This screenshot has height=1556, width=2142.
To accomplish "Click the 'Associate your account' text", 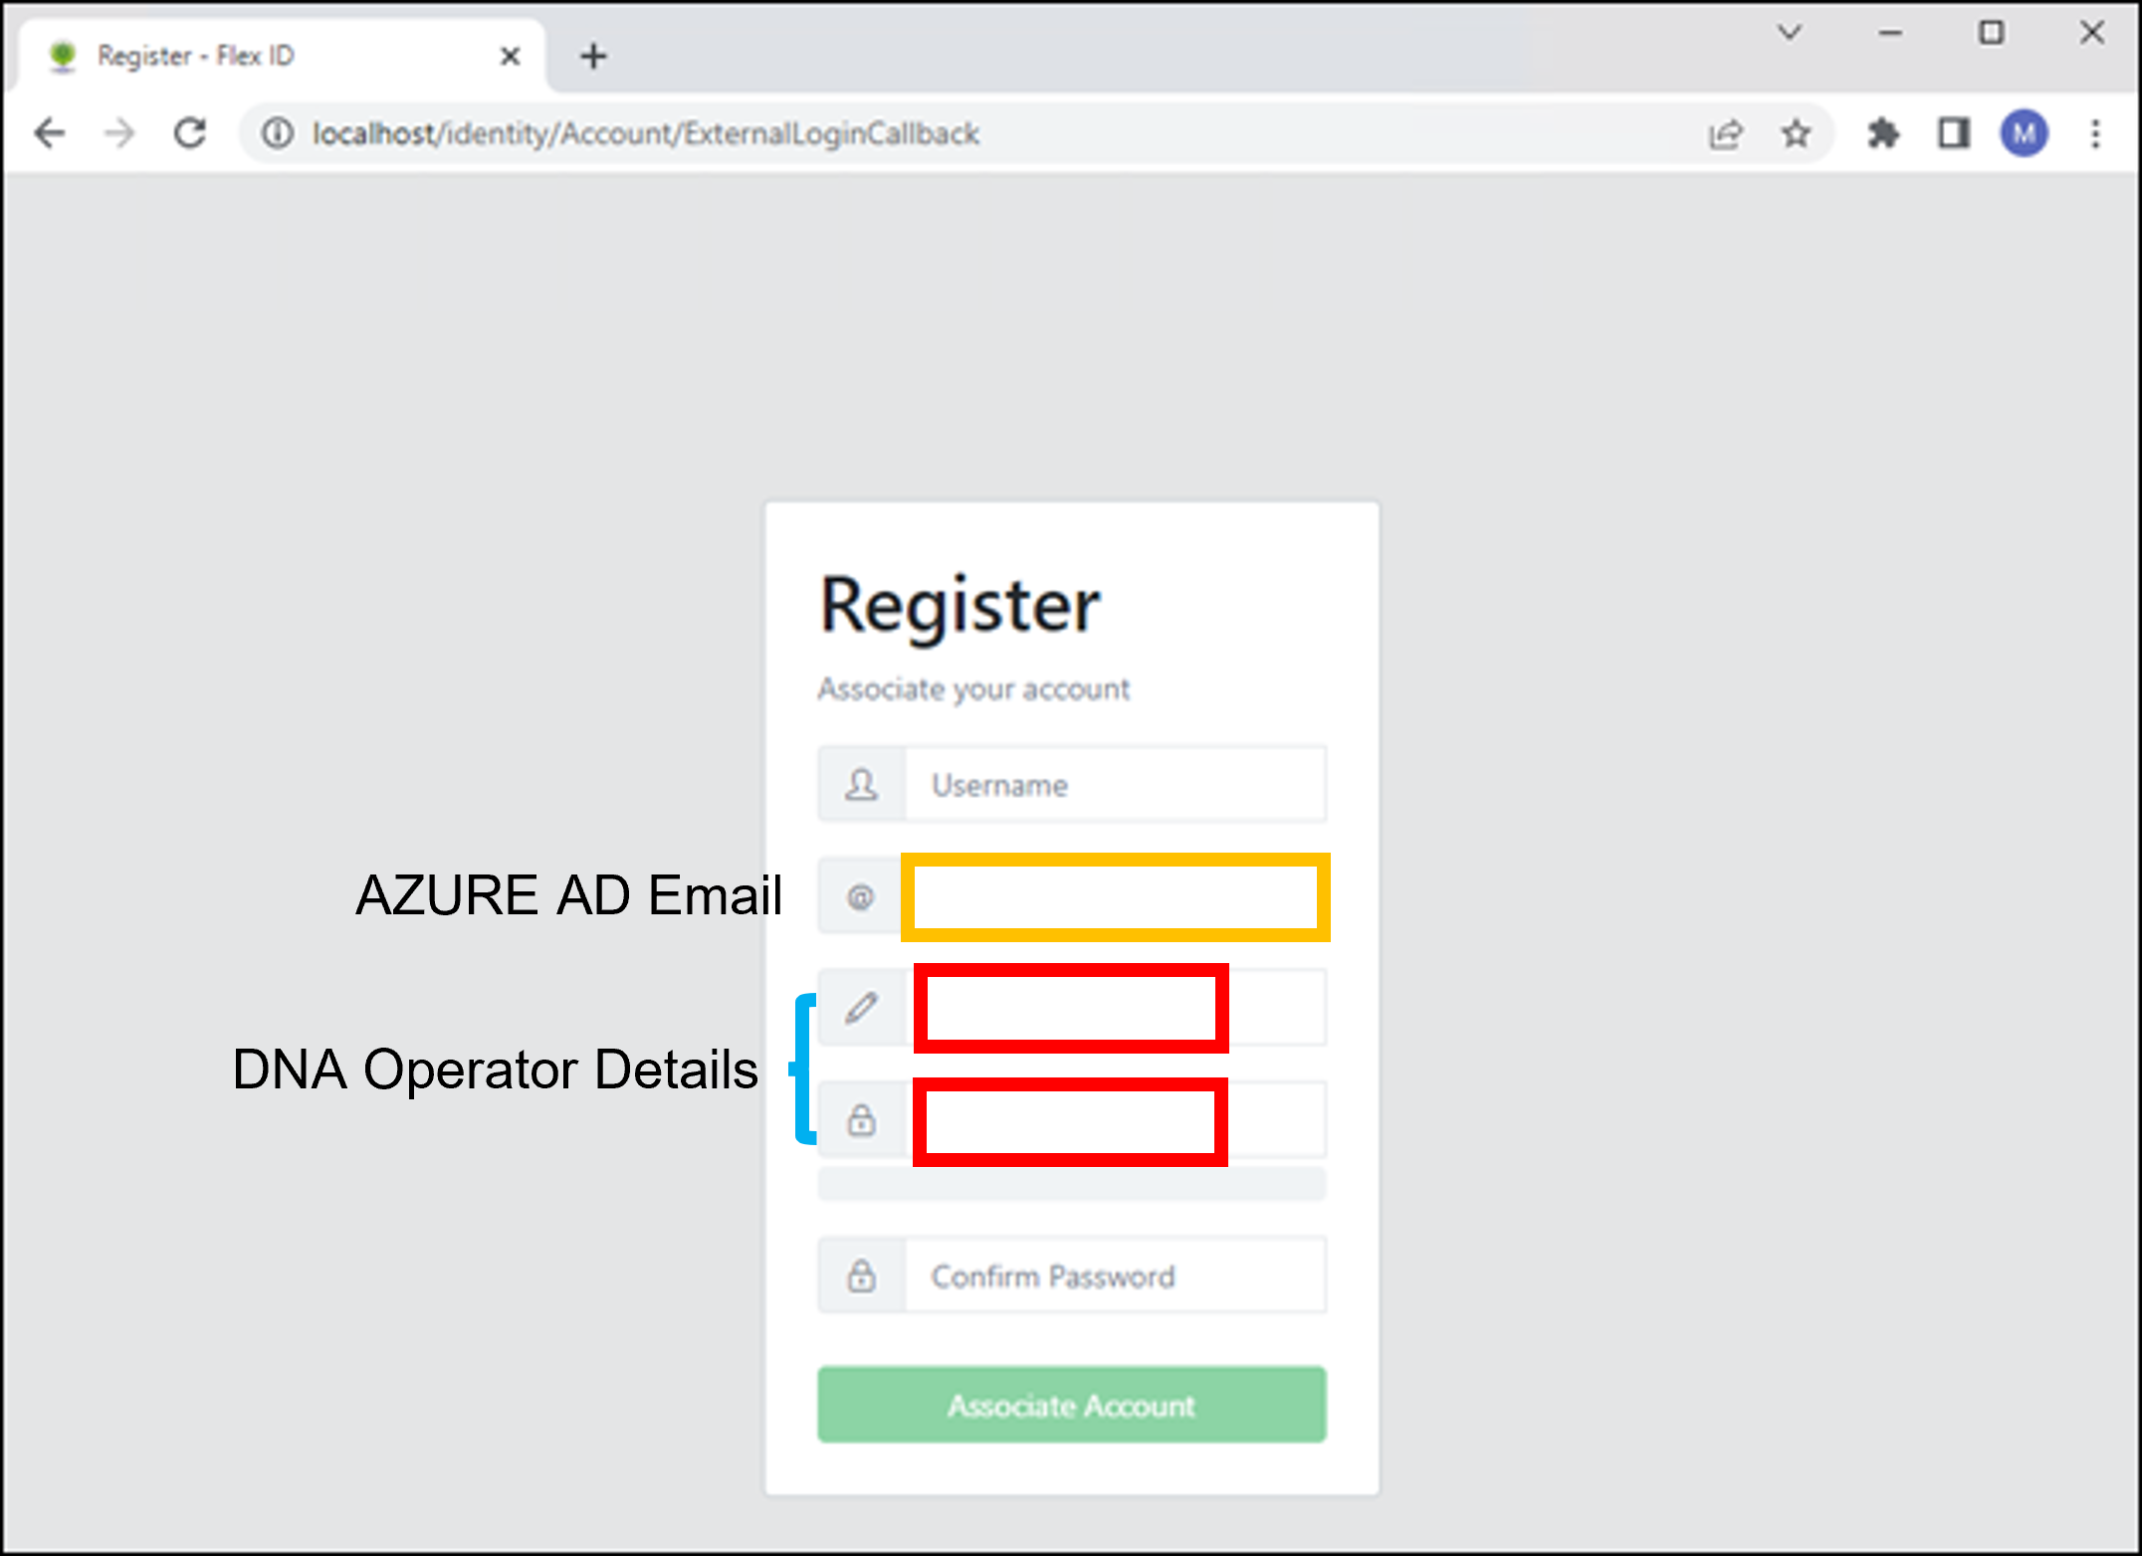I will (x=973, y=689).
